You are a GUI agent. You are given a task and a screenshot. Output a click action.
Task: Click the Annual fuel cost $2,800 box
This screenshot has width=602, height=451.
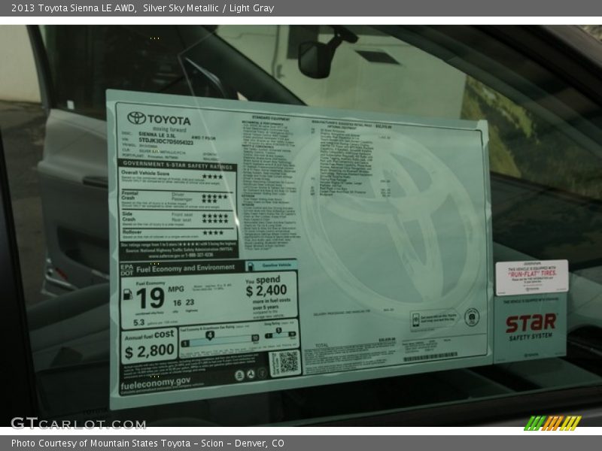[149, 345]
